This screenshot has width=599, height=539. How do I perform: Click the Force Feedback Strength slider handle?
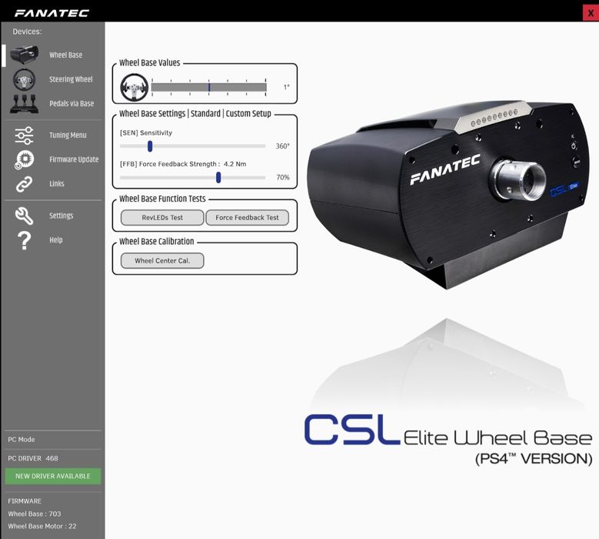(x=218, y=178)
